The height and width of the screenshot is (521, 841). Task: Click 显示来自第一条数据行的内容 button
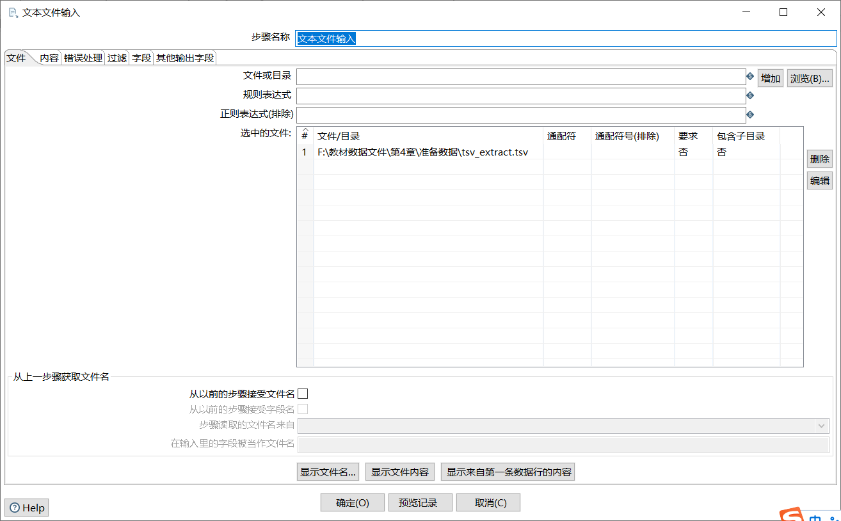pyautogui.click(x=508, y=472)
